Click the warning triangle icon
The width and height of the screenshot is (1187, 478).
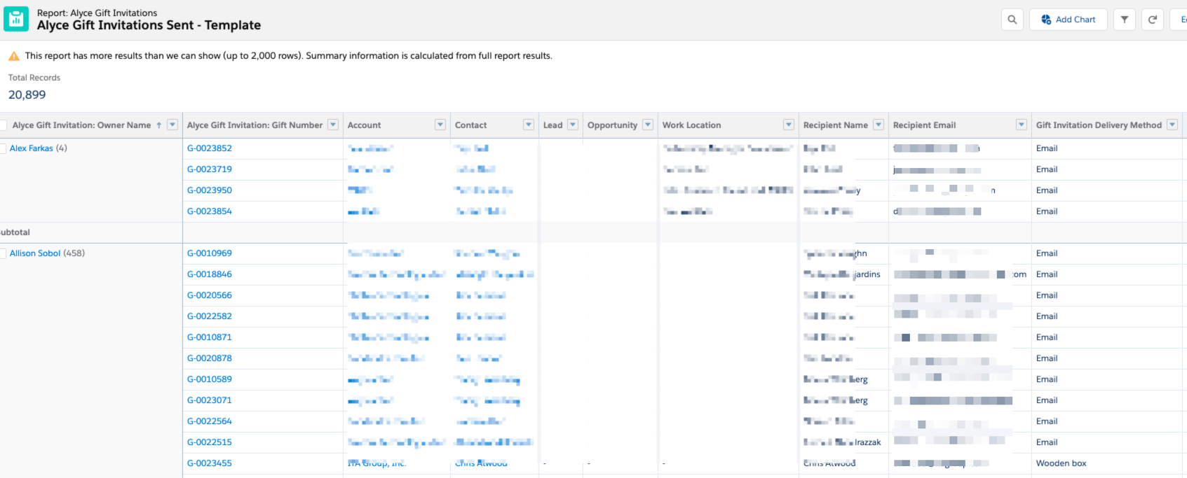[13, 56]
